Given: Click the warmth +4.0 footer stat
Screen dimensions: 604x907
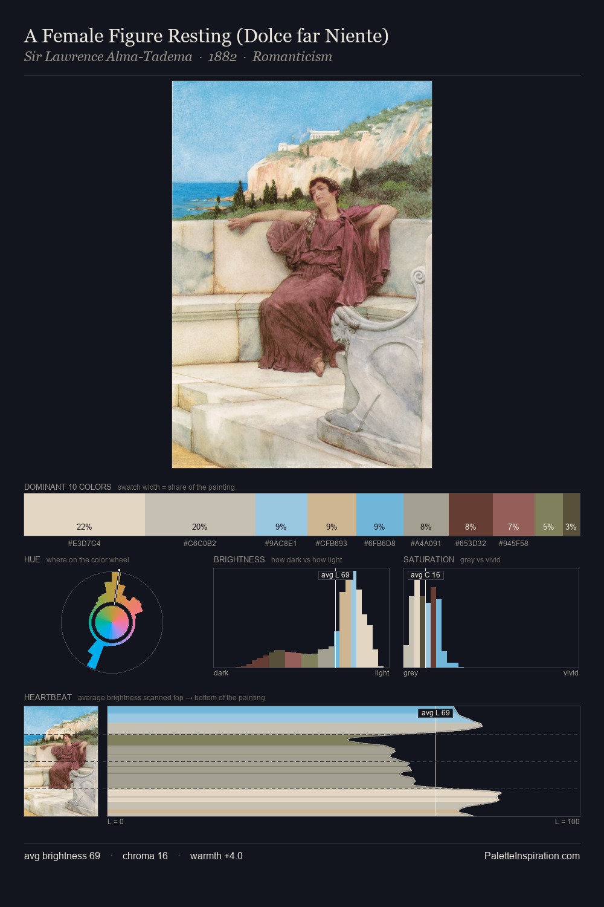Looking at the screenshot, I should (216, 856).
